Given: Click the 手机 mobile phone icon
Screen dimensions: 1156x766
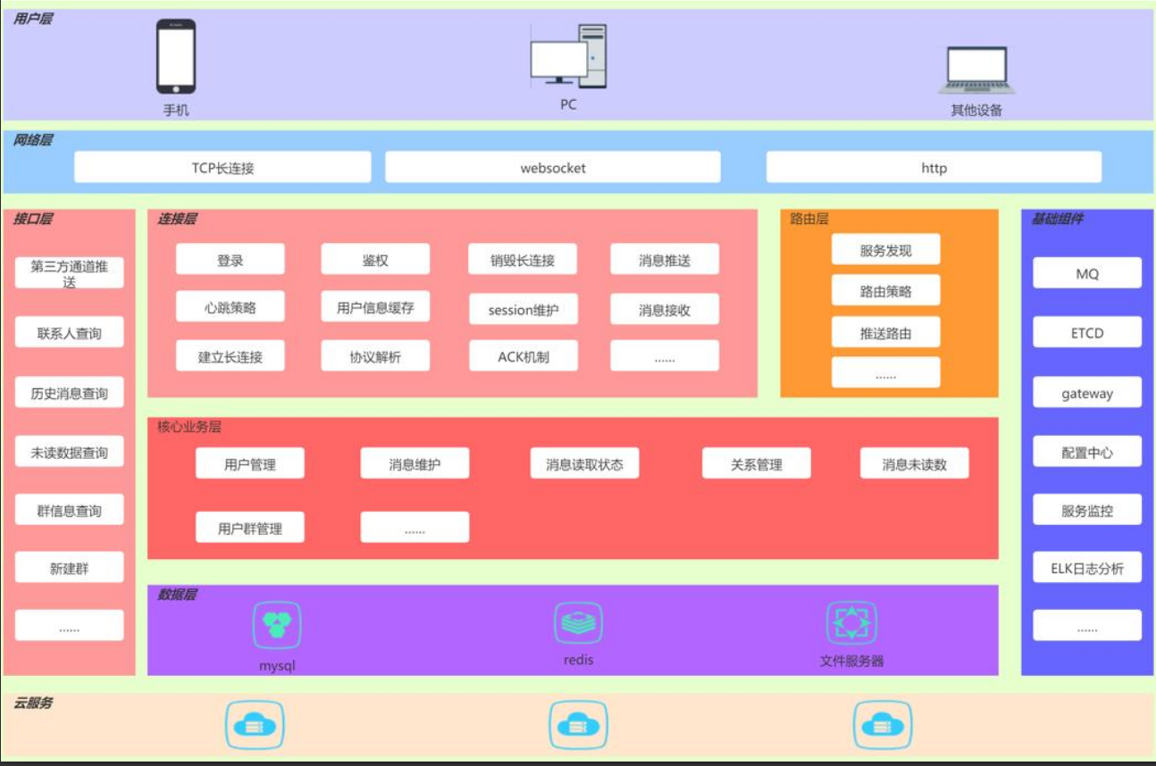Looking at the screenshot, I should [176, 58].
